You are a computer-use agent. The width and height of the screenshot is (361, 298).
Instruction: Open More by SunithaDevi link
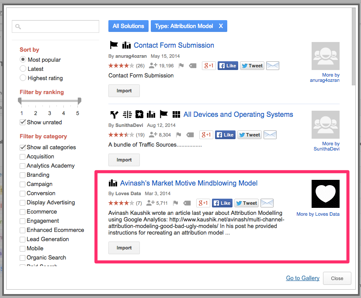[326, 146]
